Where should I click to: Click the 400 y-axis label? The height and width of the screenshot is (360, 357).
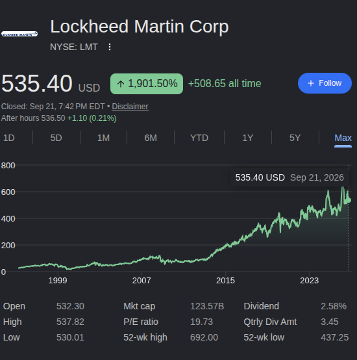[8, 218]
